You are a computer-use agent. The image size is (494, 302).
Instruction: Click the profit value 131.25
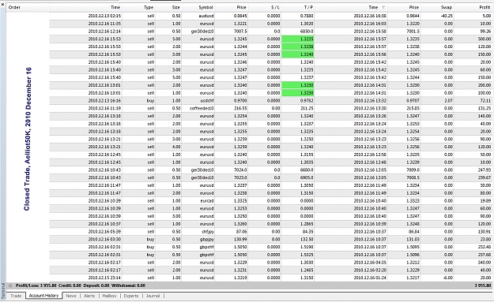[485, 108]
